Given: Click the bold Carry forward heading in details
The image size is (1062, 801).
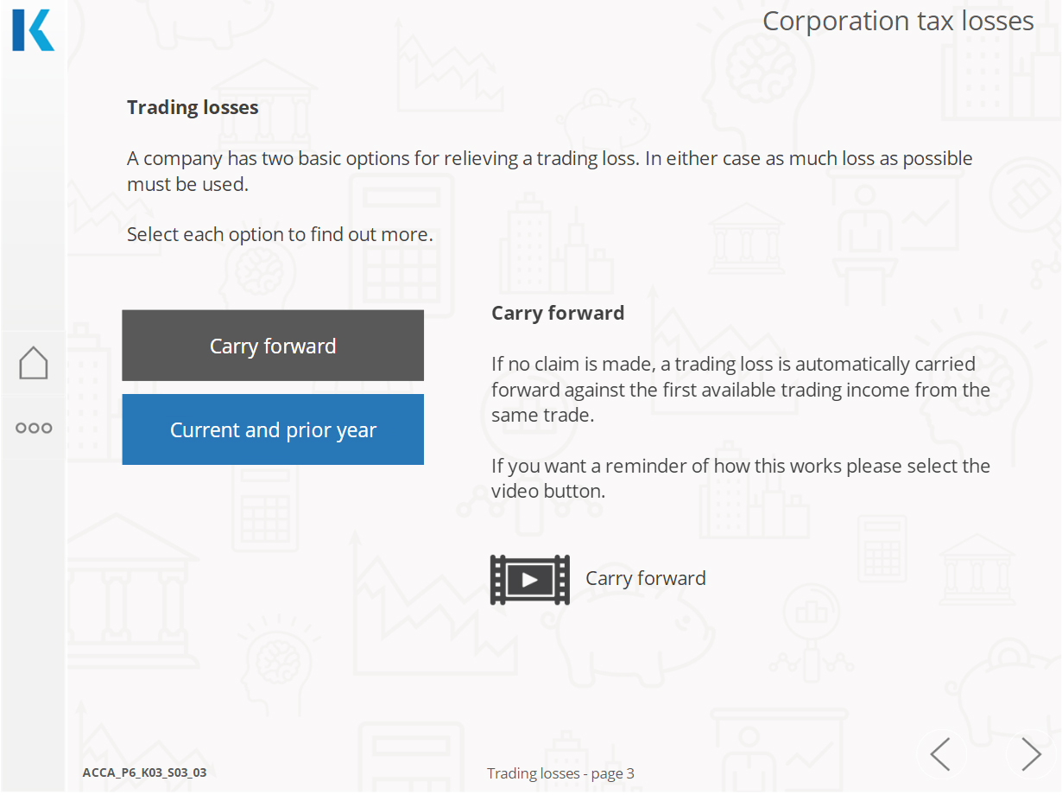Looking at the screenshot, I should click(x=558, y=313).
